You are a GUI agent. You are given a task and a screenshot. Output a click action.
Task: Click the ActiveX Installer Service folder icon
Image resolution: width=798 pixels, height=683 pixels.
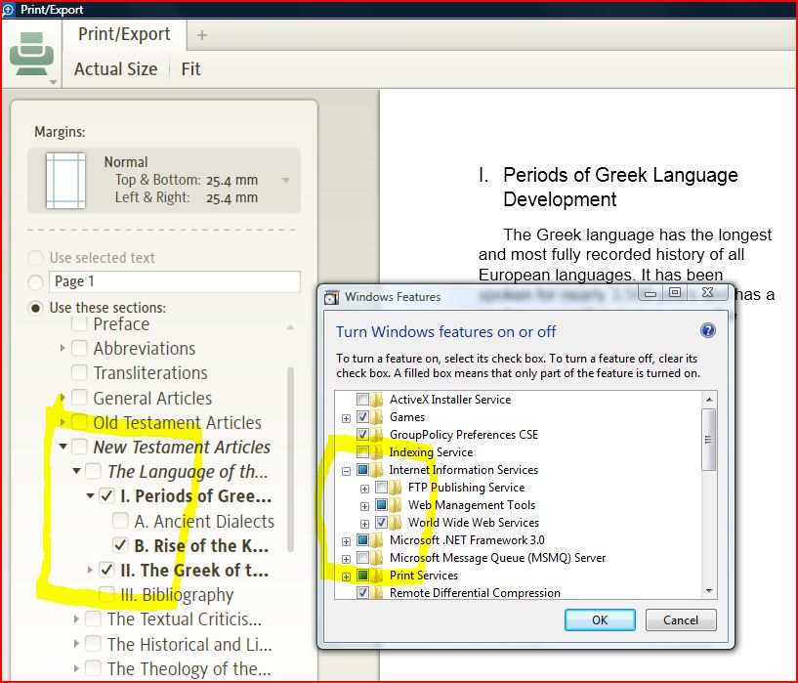(x=377, y=399)
